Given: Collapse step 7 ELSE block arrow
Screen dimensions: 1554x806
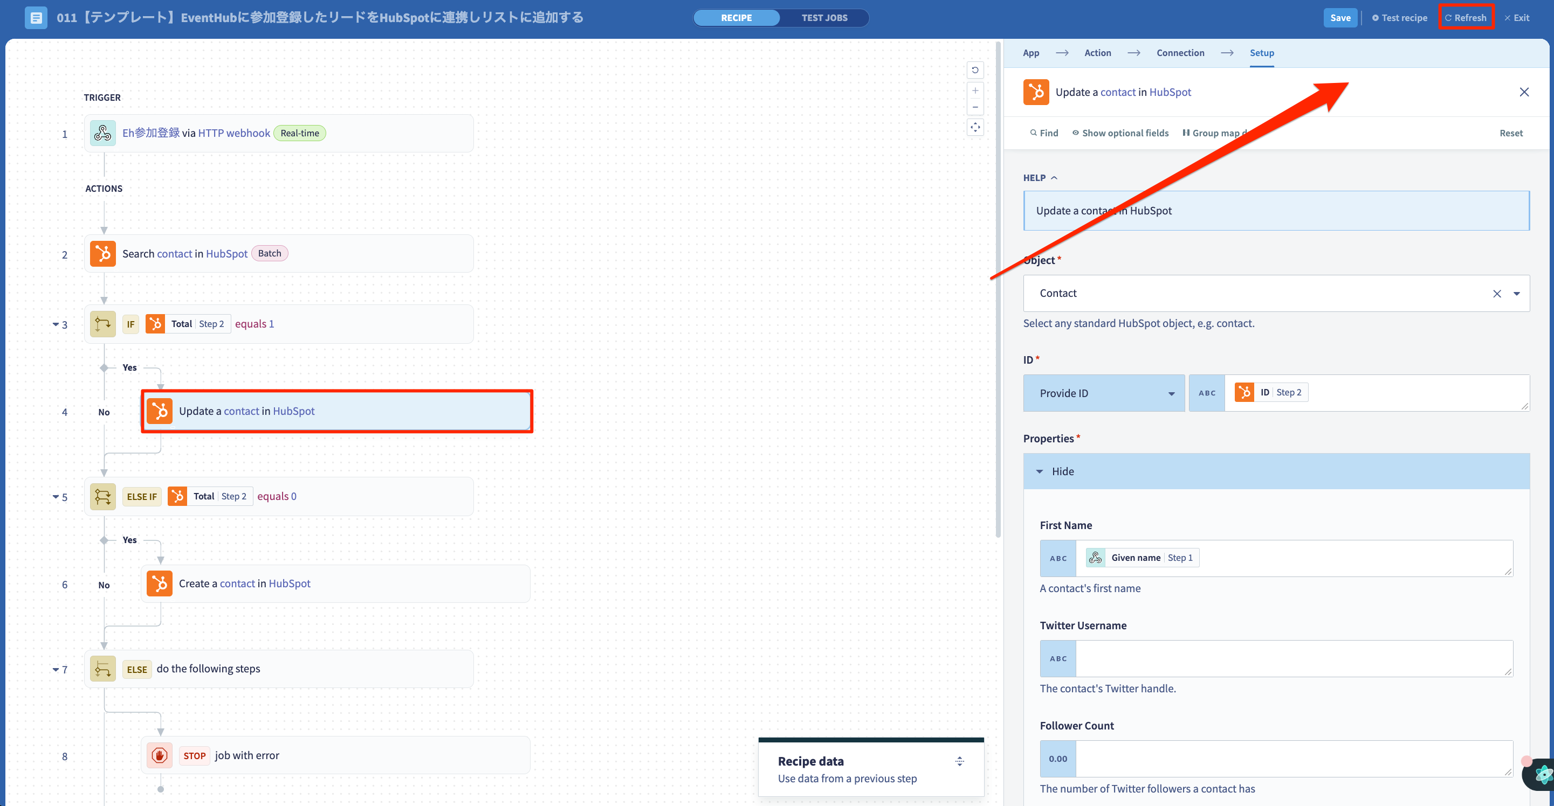Looking at the screenshot, I should 56,669.
